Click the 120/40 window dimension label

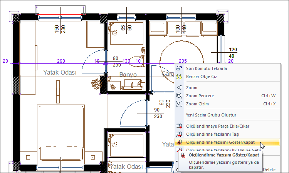[x=232, y=53]
